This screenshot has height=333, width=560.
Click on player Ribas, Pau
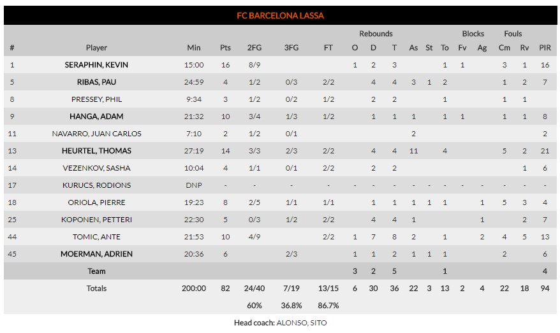(x=96, y=82)
